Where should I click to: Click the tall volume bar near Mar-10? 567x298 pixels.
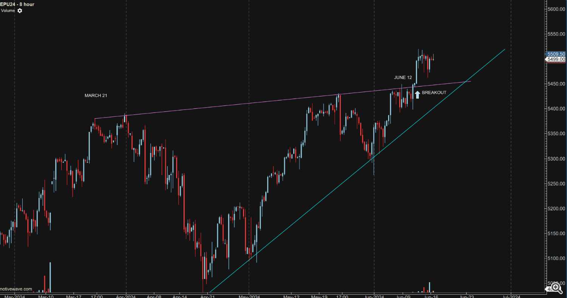coord(50,277)
